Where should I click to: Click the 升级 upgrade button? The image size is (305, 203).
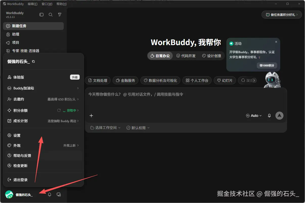click(x=75, y=77)
